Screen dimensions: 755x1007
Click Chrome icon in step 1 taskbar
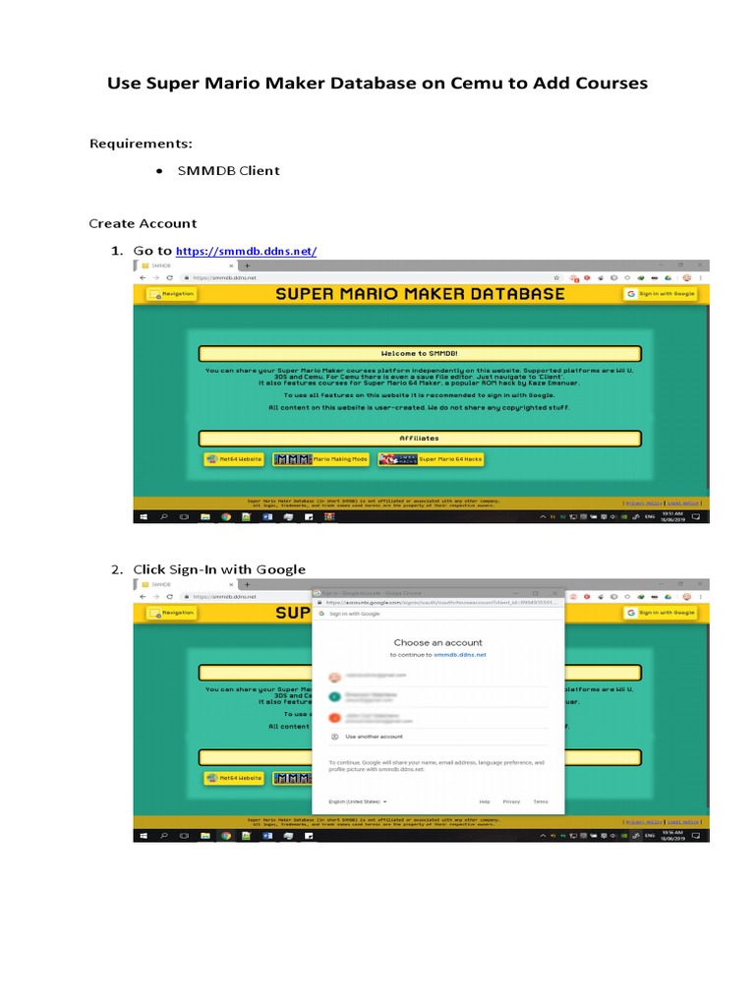click(x=226, y=517)
